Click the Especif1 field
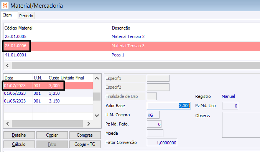 coord(158,78)
